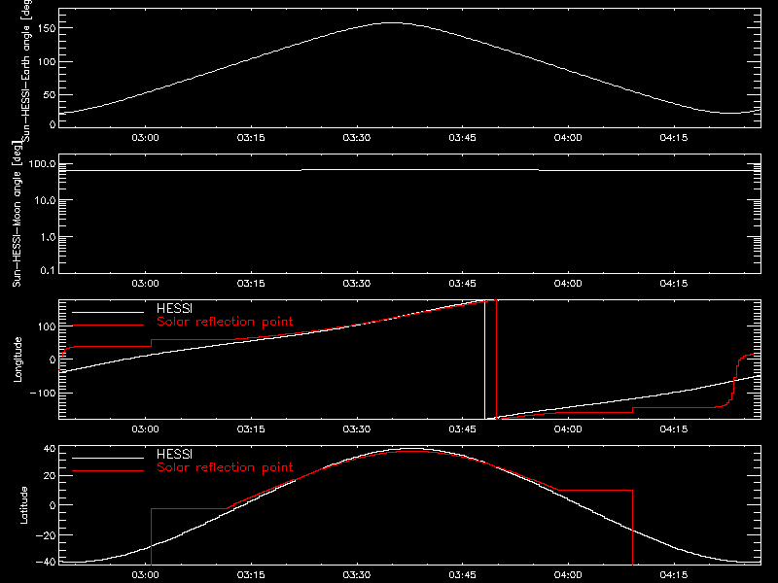The height and width of the screenshot is (583, 778).
Task: Pick 03:15 label under the Longitude plot
Action: coord(251,429)
